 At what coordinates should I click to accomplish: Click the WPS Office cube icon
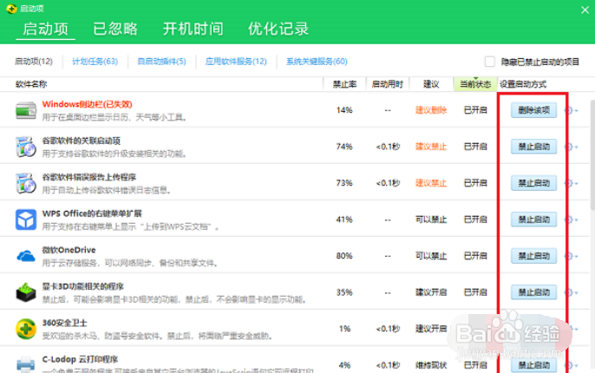(25, 219)
